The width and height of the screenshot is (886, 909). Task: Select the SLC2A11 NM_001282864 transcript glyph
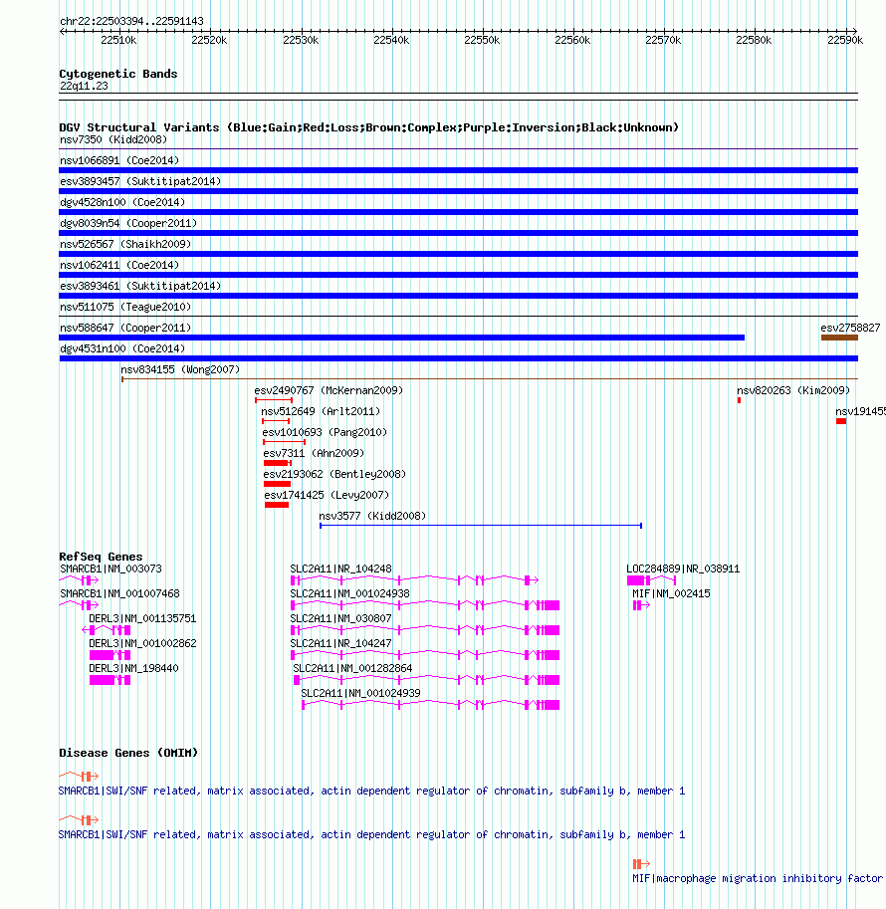coord(427,679)
